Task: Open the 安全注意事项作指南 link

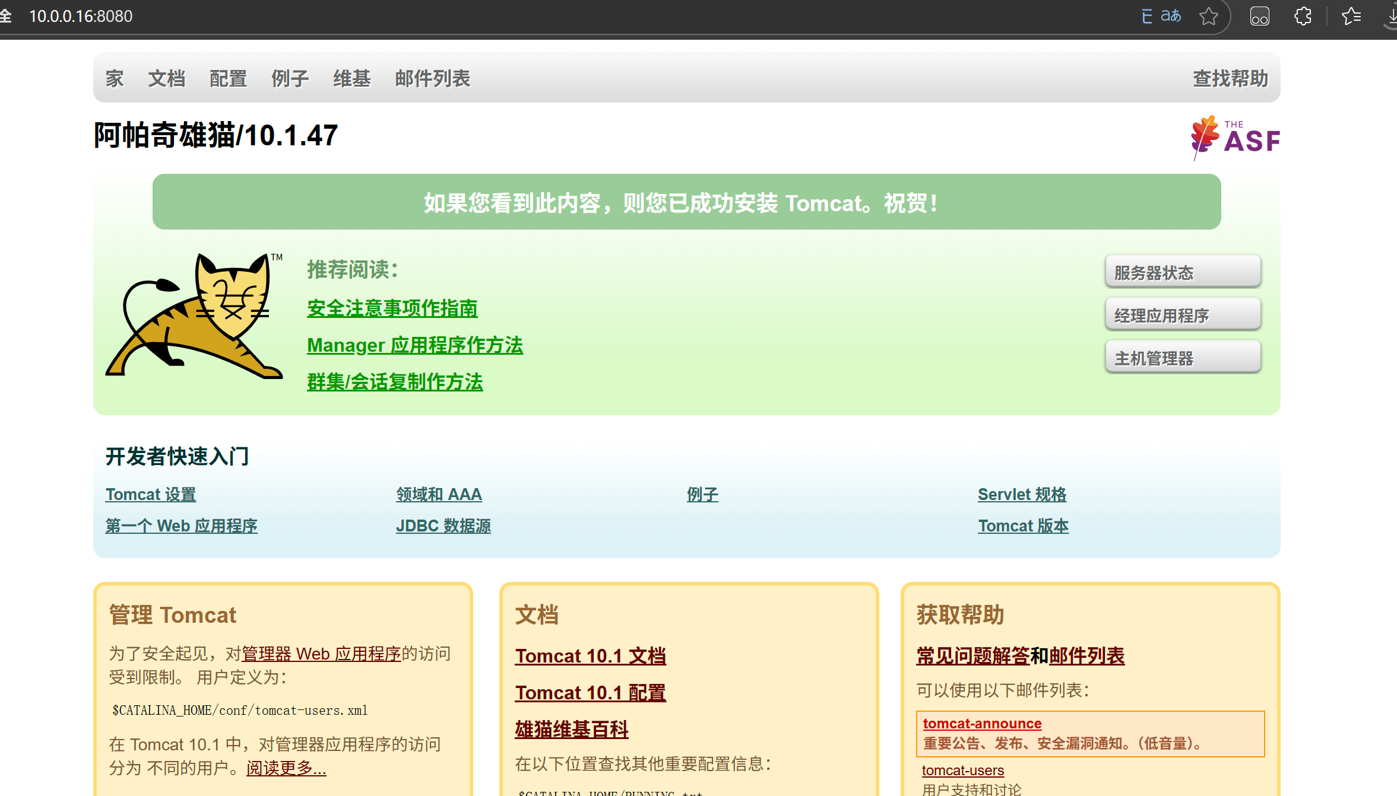Action: 392,308
